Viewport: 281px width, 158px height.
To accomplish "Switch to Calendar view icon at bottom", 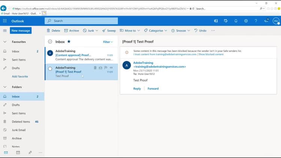I will pyautogui.click(x=18, y=153).
